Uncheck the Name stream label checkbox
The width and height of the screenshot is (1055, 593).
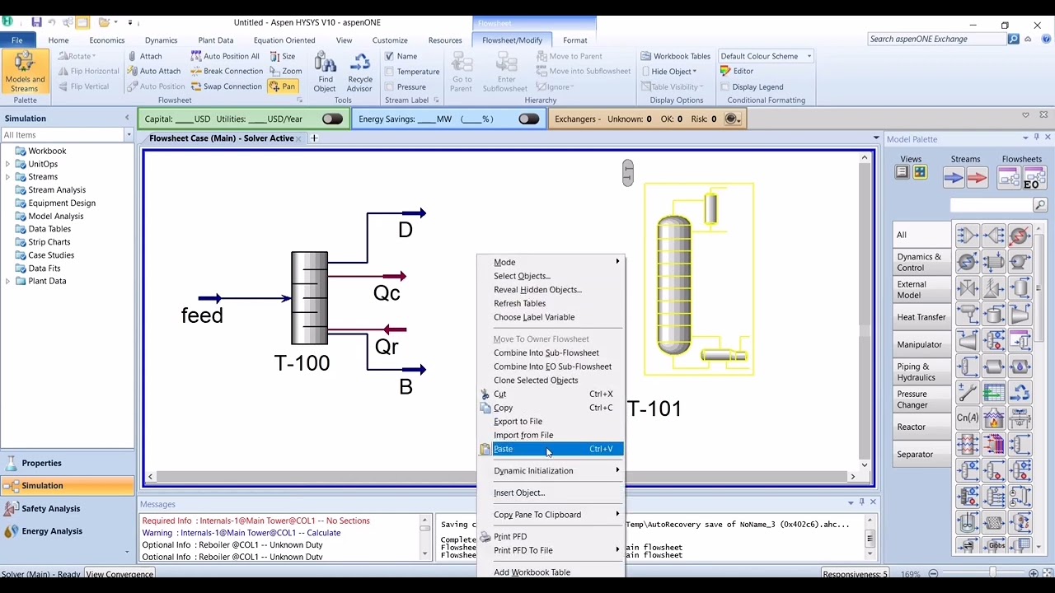[389, 56]
